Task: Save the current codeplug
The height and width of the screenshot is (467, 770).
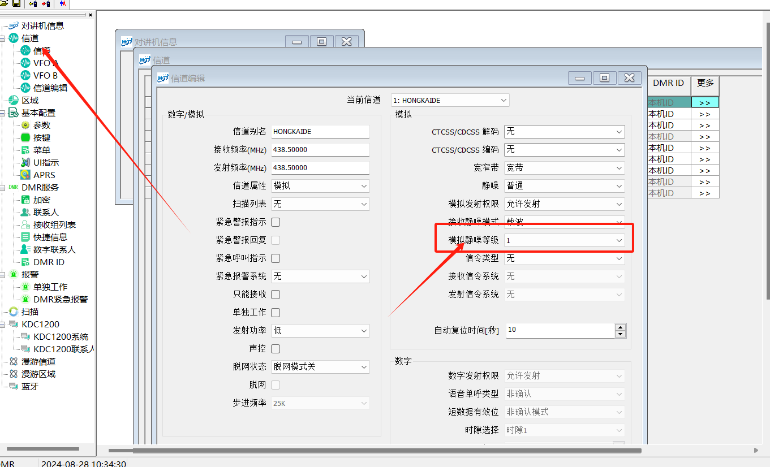Action: pyautogui.click(x=16, y=4)
